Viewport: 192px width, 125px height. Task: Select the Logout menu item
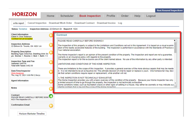tap(151, 16)
